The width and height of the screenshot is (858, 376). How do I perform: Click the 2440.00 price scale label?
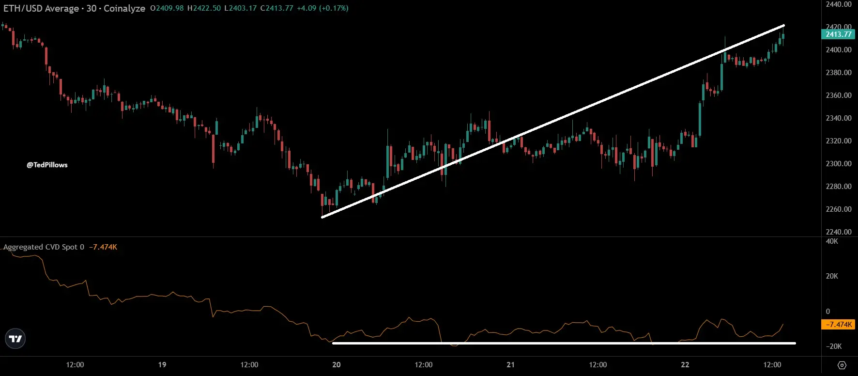[839, 4]
